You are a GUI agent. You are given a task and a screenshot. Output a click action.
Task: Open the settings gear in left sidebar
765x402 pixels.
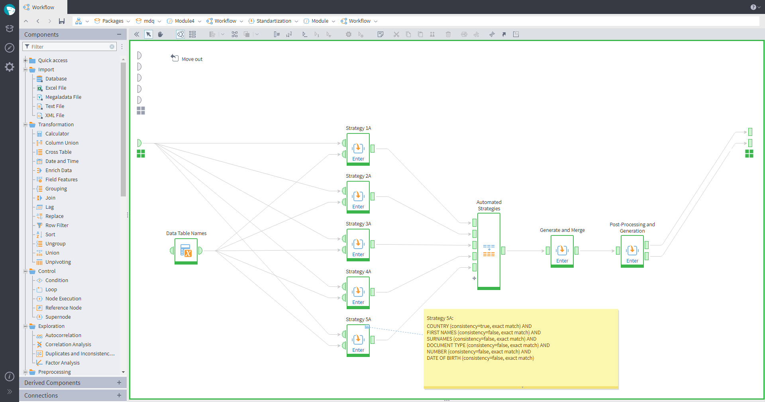tap(10, 67)
